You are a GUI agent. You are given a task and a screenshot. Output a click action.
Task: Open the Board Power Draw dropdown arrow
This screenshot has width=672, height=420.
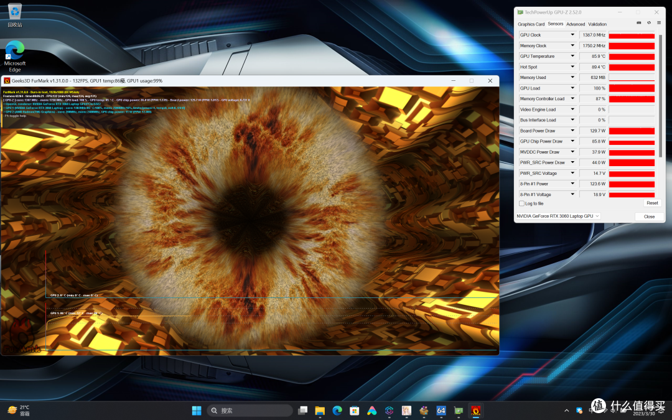[x=572, y=131]
